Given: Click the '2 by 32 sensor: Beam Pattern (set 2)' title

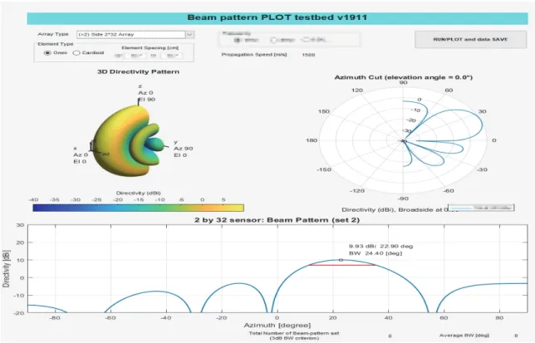Looking at the screenshot, I should [x=277, y=220].
